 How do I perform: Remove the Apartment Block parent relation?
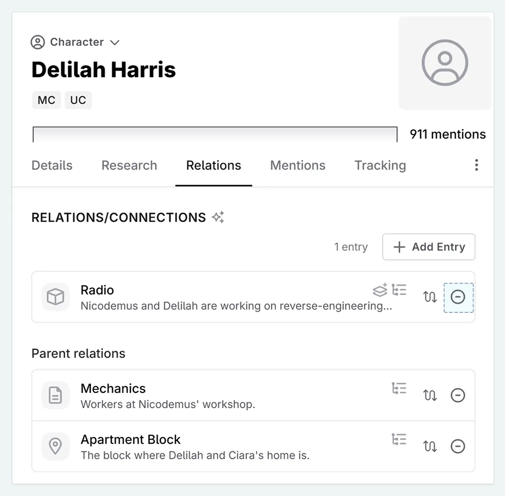click(x=458, y=446)
